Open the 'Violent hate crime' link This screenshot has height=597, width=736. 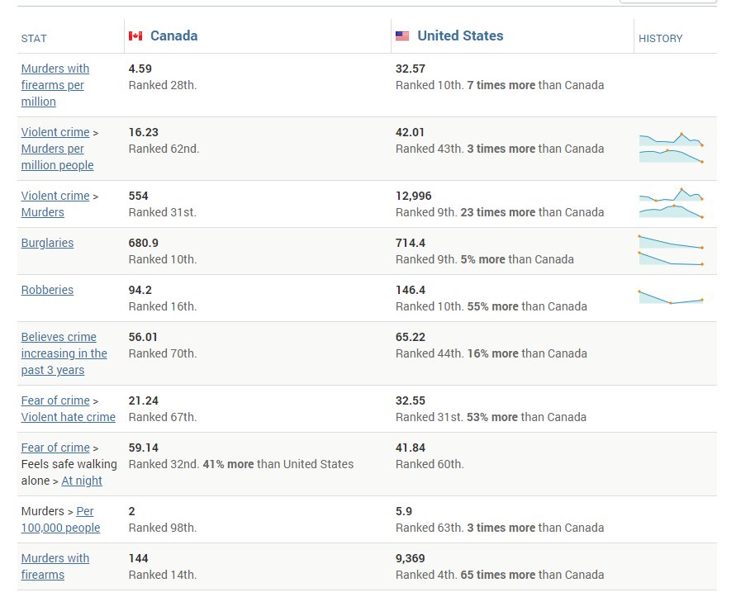point(68,417)
